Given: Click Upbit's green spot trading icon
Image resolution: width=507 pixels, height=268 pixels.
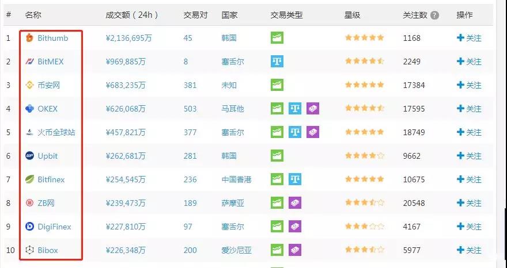Looking at the screenshot, I should point(277,156).
